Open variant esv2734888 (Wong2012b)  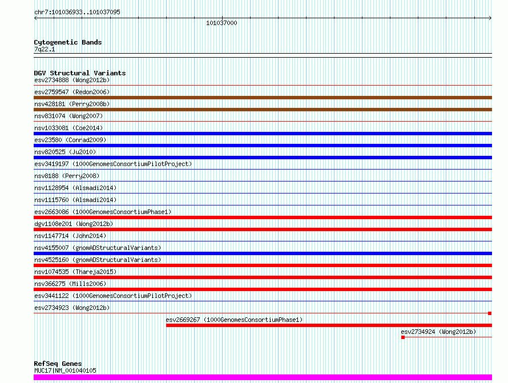[x=72, y=80]
